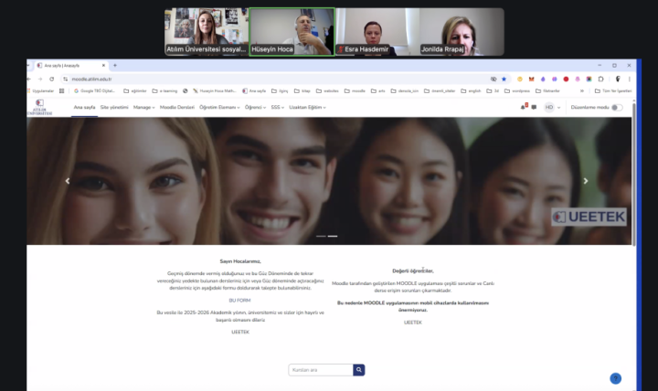Select the Site yönetimi tab
The height and width of the screenshot is (391, 658).
pyautogui.click(x=114, y=107)
